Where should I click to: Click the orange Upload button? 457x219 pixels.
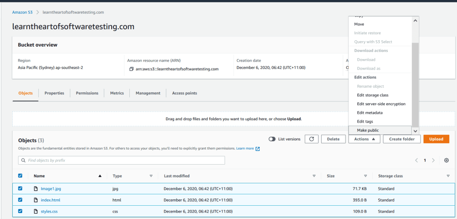(x=436, y=139)
